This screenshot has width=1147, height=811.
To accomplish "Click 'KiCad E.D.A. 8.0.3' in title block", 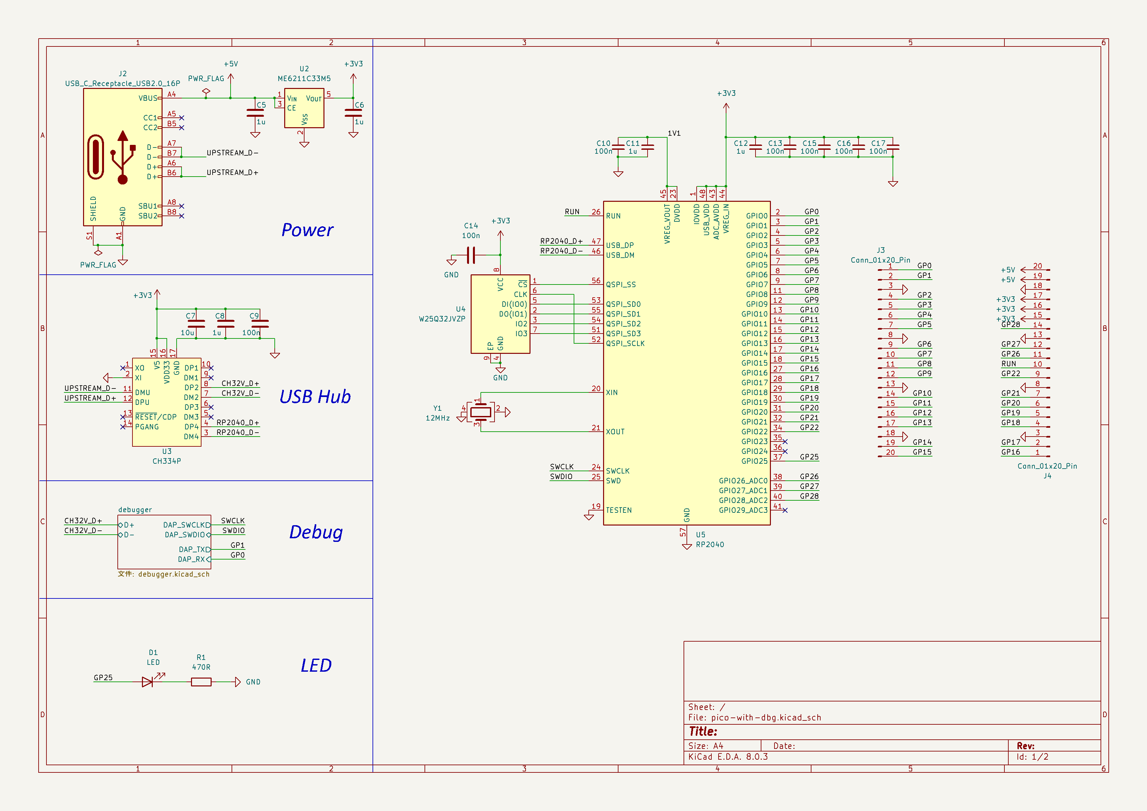I will pos(728,757).
